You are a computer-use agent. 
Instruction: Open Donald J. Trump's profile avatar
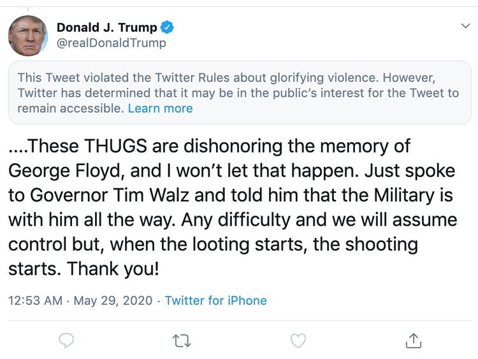(x=28, y=36)
